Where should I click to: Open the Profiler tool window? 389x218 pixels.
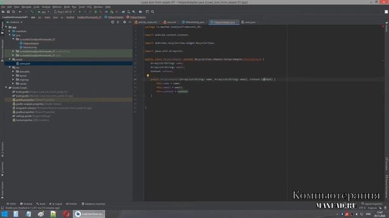tap(72, 204)
